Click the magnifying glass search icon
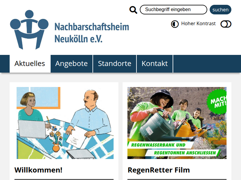The image size is (241, 180). (x=133, y=10)
